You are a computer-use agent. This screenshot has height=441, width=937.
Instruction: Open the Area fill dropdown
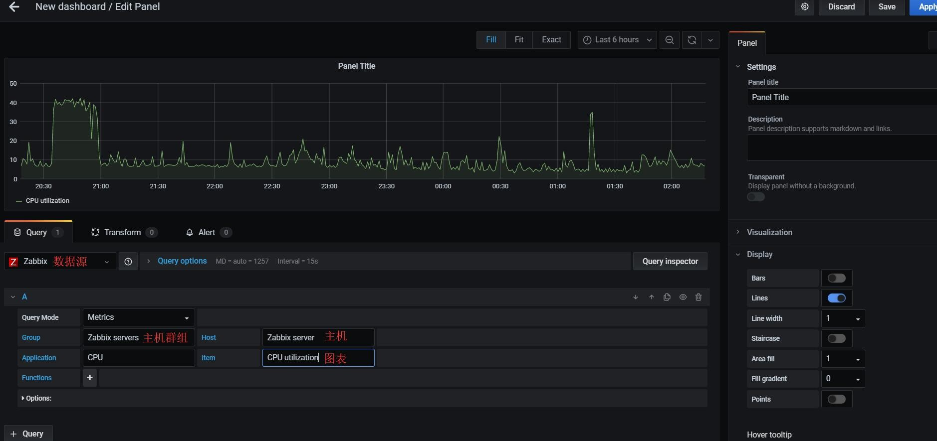coord(843,359)
